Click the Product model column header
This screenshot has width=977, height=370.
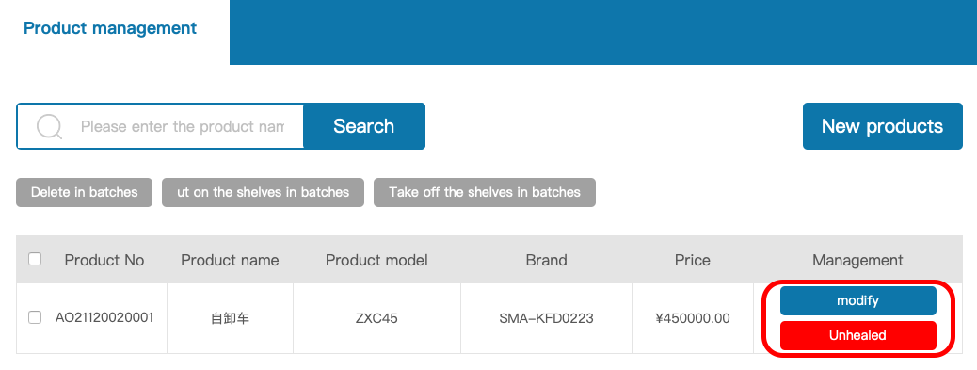pyautogui.click(x=376, y=260)
